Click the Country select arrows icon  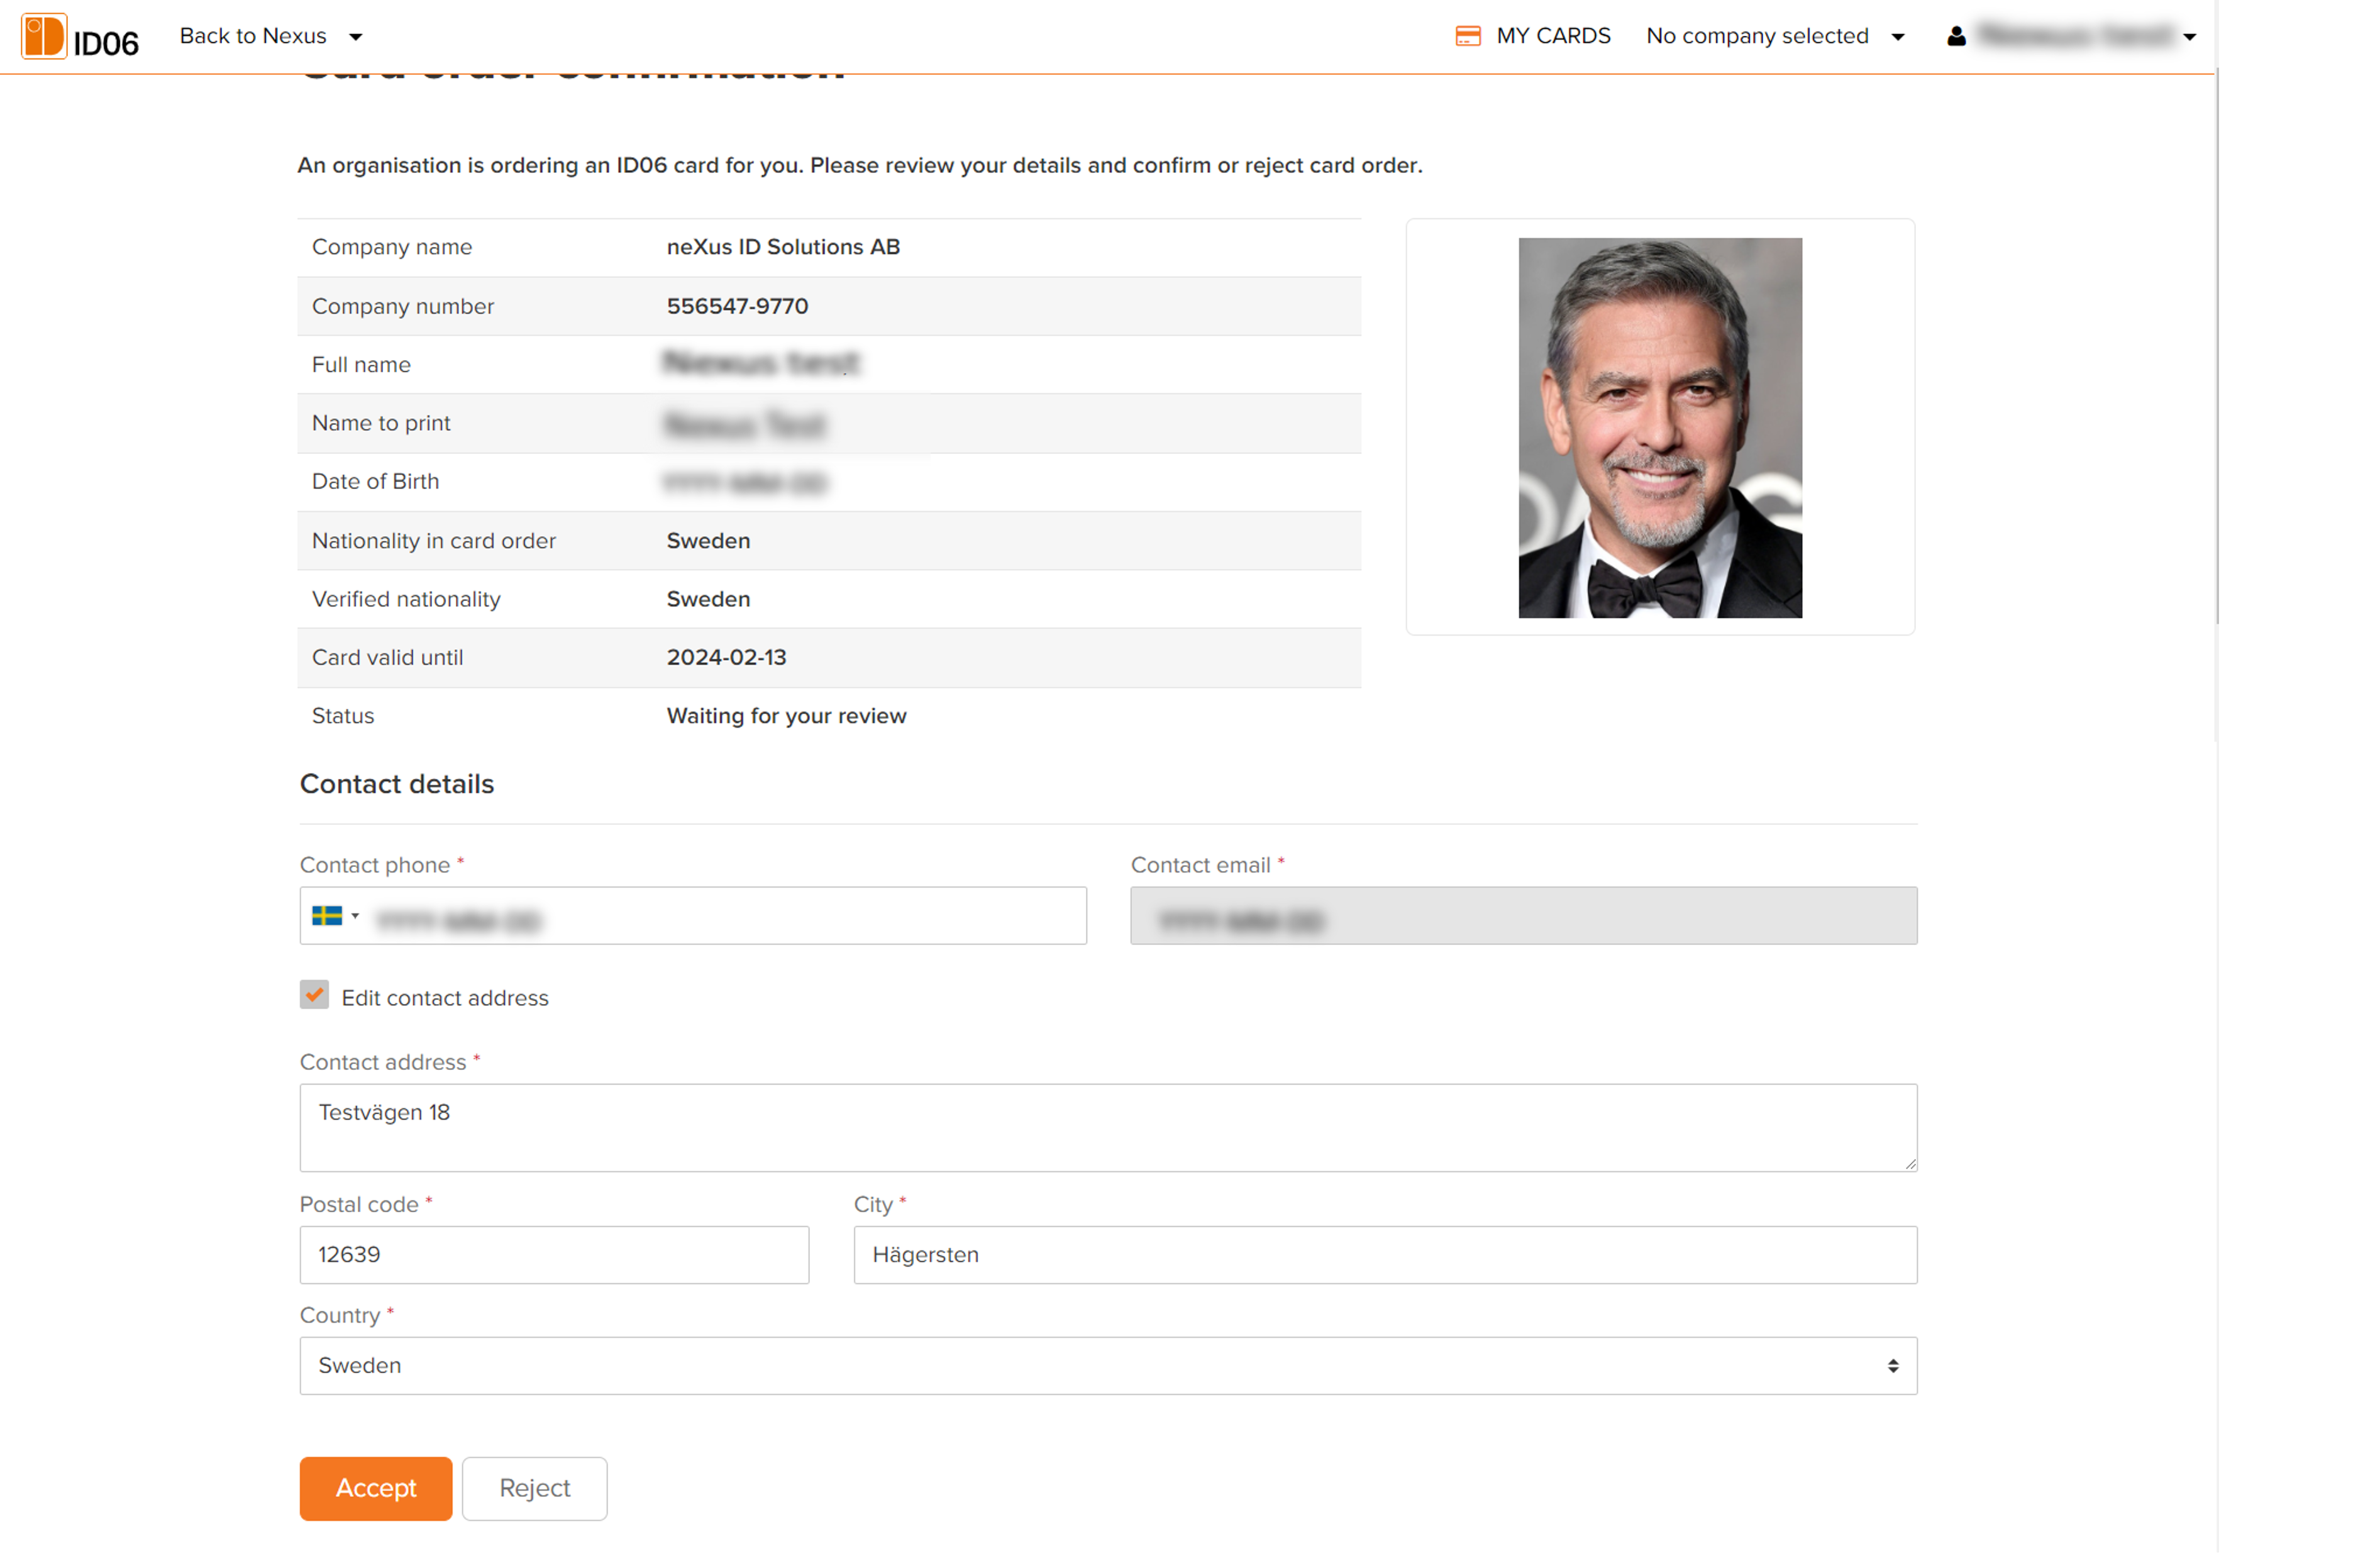tap(1892, 1366)
